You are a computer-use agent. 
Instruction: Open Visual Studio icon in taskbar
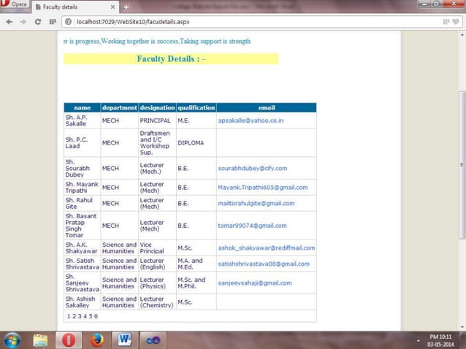click(153, 340)
